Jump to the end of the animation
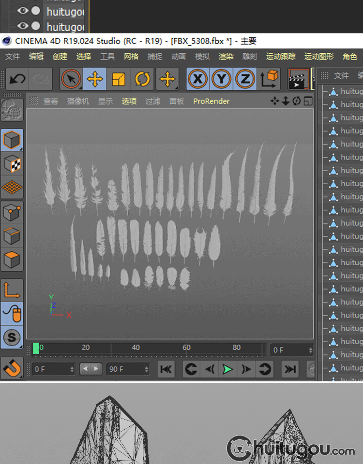 coord(290,369)
